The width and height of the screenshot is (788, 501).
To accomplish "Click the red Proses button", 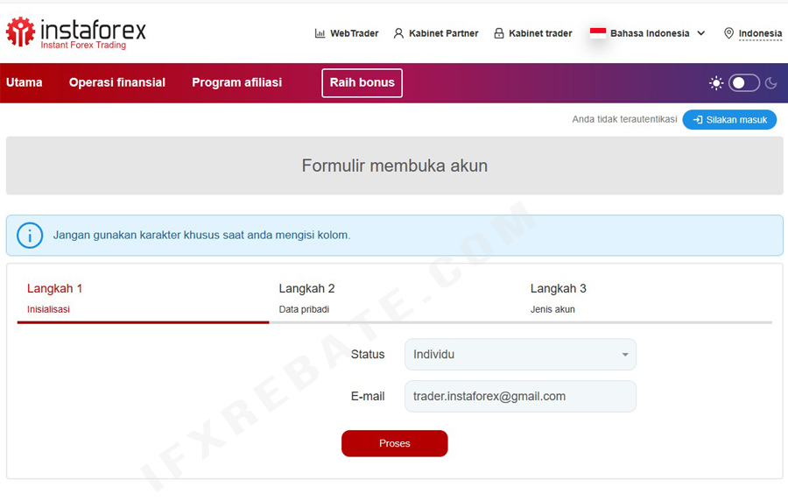I will coord(395,443).
